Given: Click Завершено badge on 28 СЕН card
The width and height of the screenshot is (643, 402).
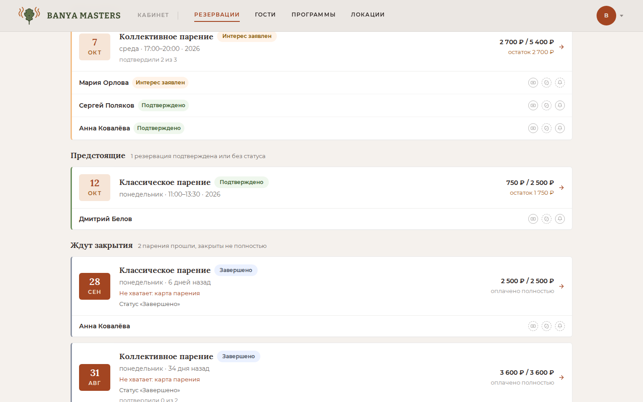Looking at the screenshot, I should pos(236,270).
